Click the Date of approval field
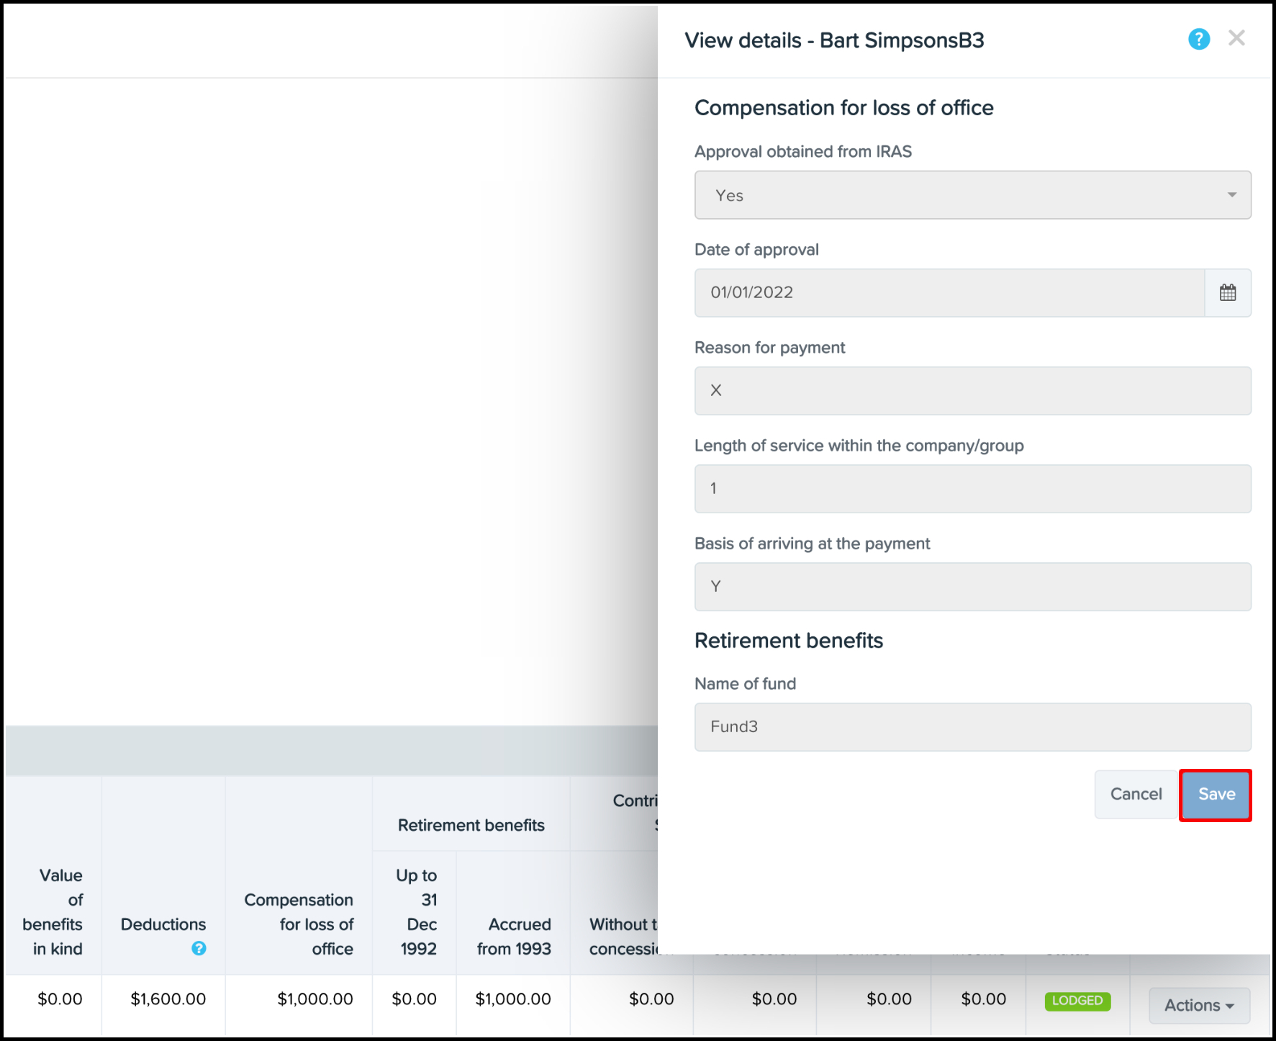The width and height of the screenshot is (1276, 1041). pyautogui.click(x=949, y=293)
